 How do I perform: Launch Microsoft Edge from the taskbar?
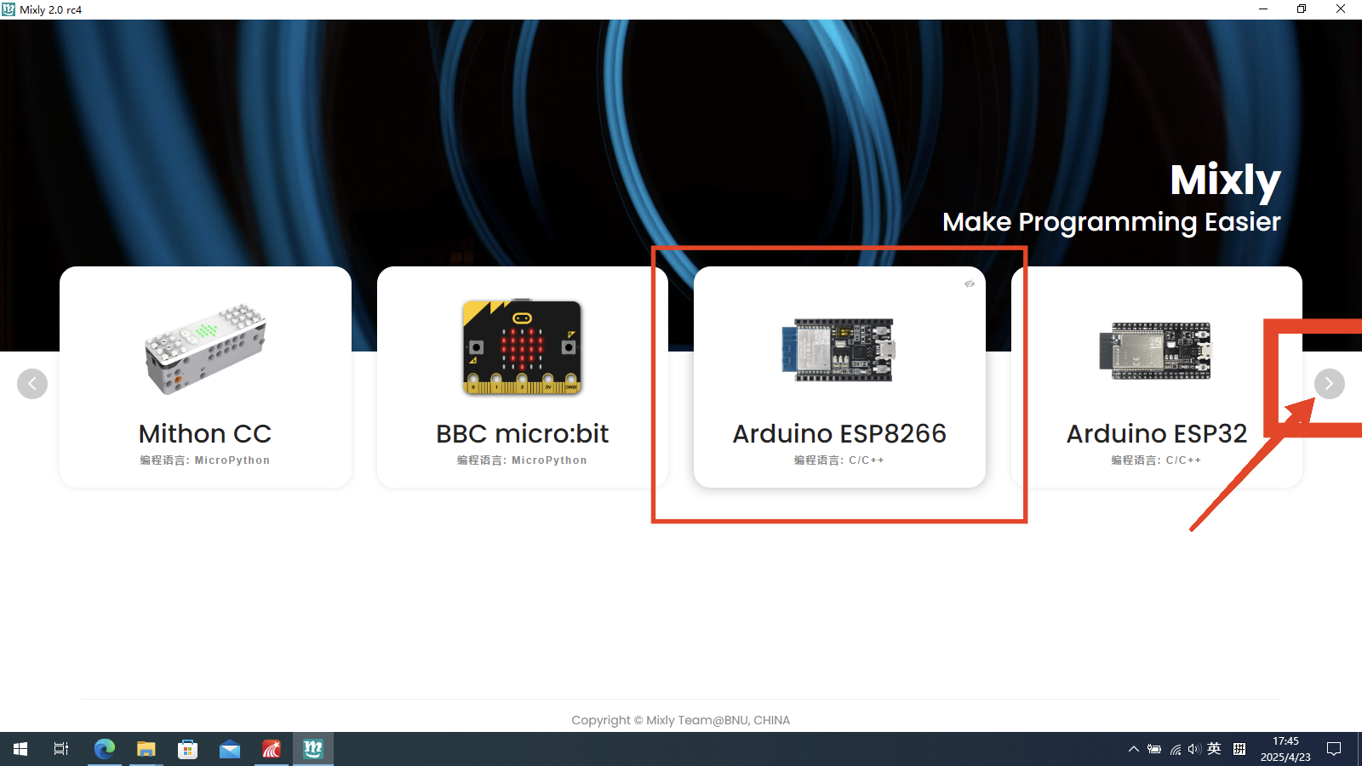pyautogui.click(x=105, y=749)
